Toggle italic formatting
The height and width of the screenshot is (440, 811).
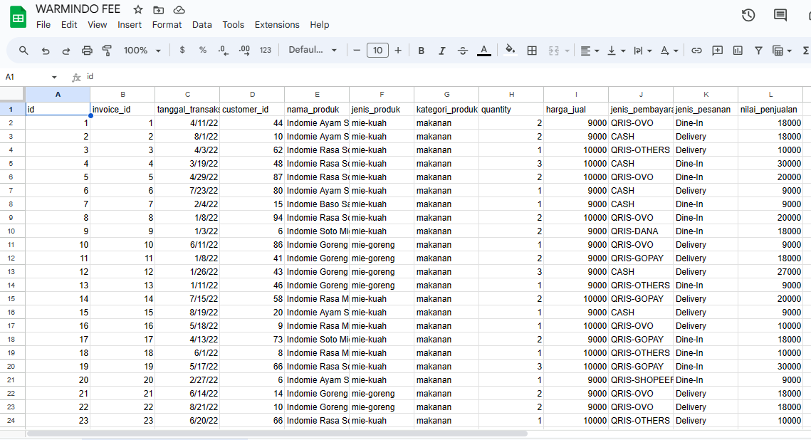point(441,51)
